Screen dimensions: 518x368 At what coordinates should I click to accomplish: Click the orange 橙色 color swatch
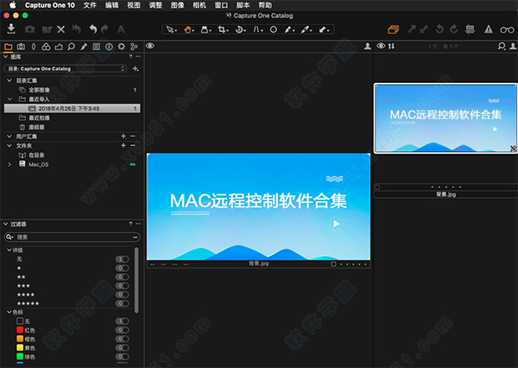(20, 339)
